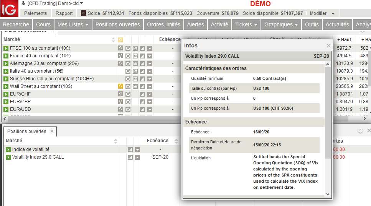Open the highlighted yellow lightbulb for Wall Street

pos(121,86)
